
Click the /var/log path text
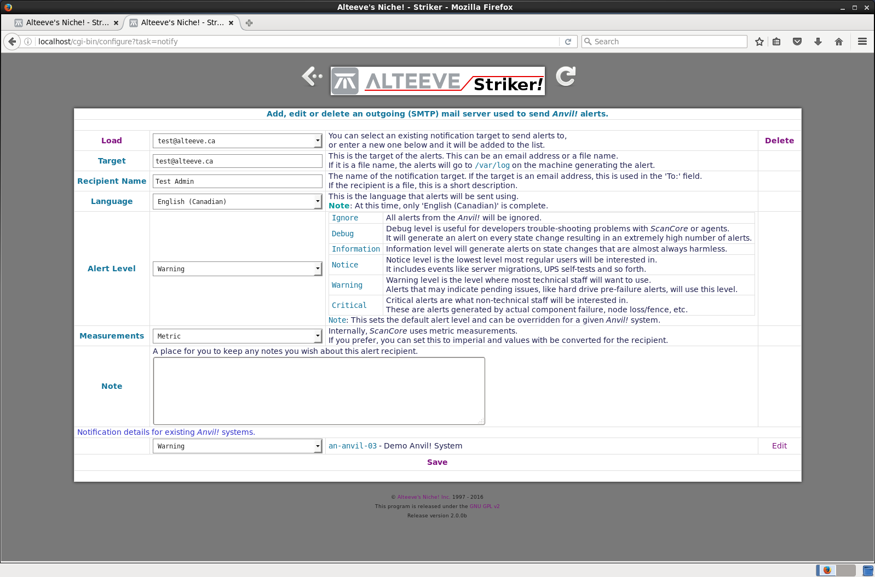(x=492, y=165)
